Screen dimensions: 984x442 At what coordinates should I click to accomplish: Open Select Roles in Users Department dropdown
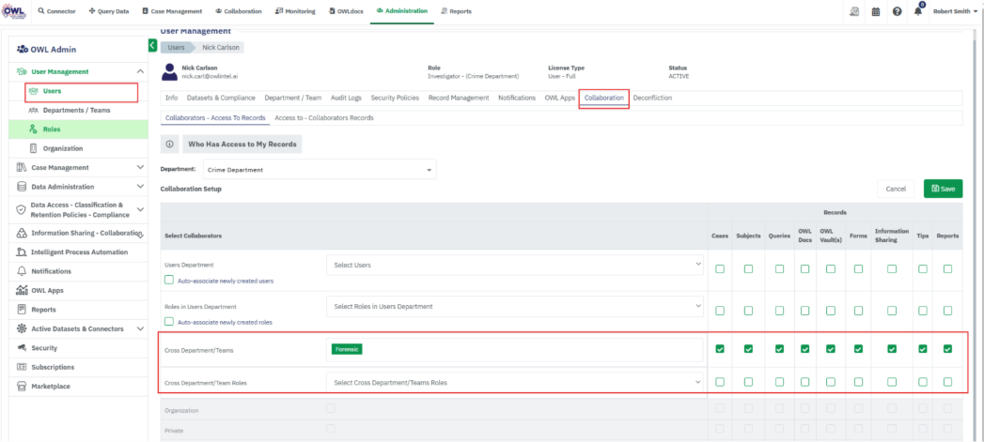coord(514,306)
